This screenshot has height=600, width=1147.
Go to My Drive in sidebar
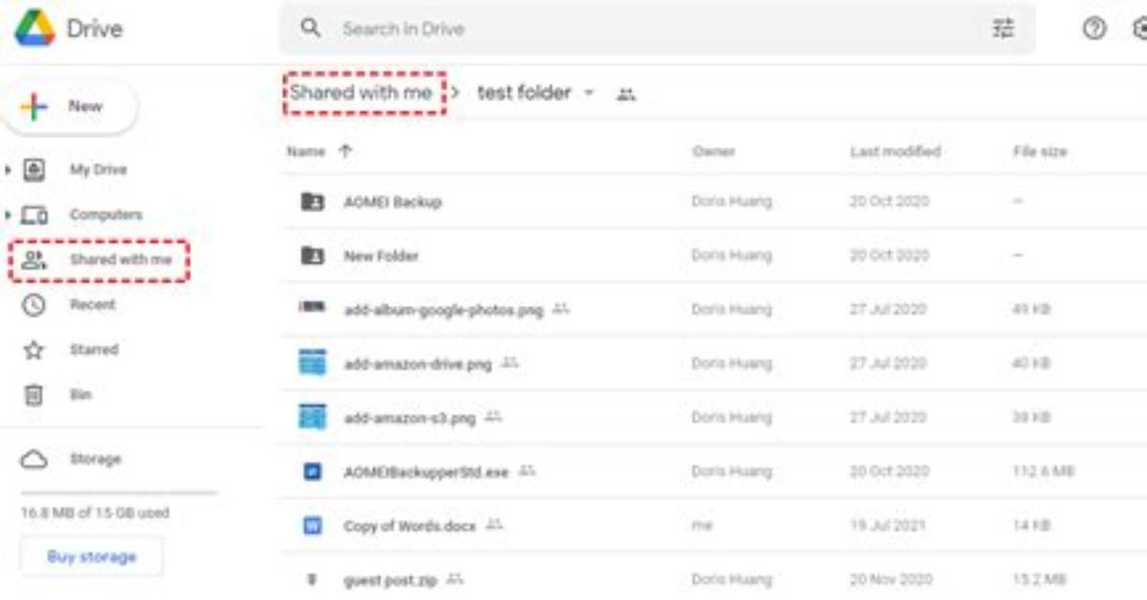pyautogui.click(x=97, y=170)
